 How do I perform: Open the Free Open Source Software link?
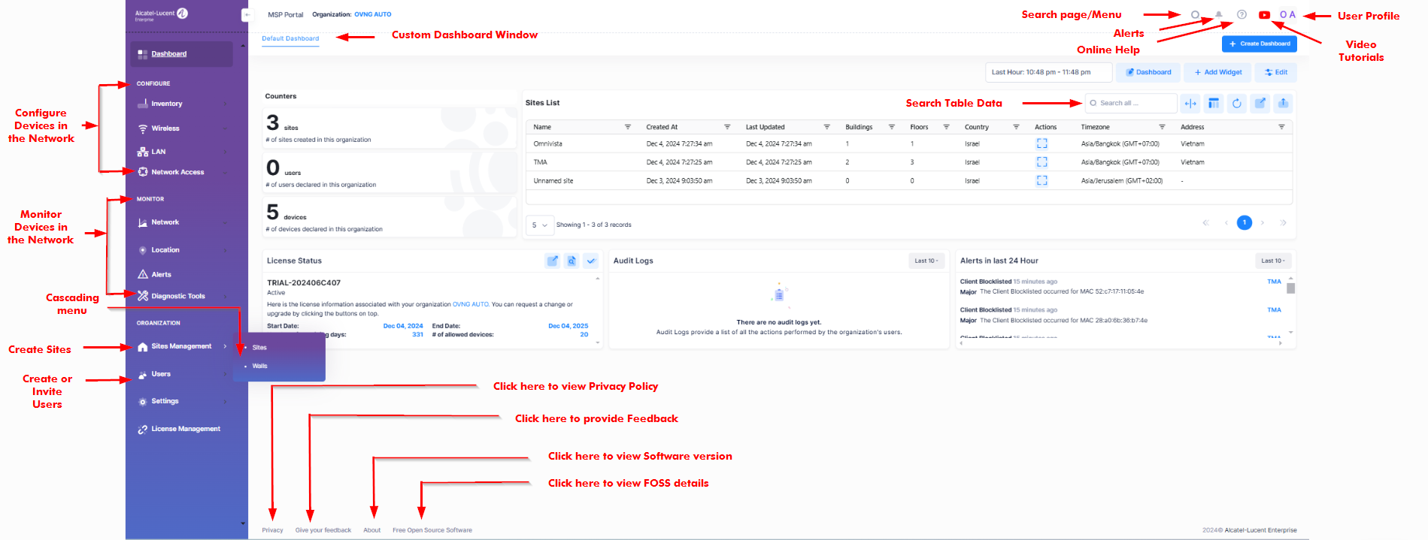click(x=432, y=530)
